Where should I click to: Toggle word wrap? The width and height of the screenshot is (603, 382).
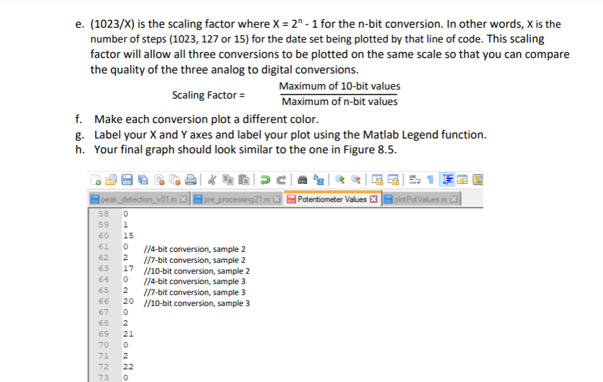tap(414, 179)
